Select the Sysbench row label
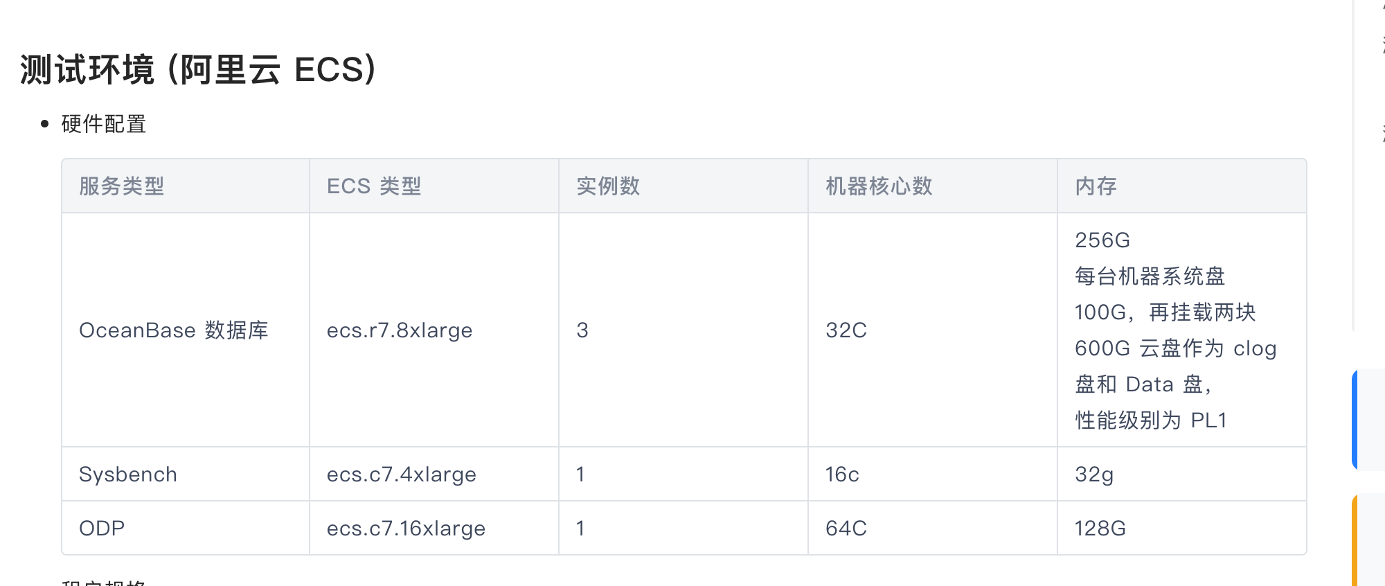The image size is (1385, 586). pyautogui.click(x=128, y=474)
